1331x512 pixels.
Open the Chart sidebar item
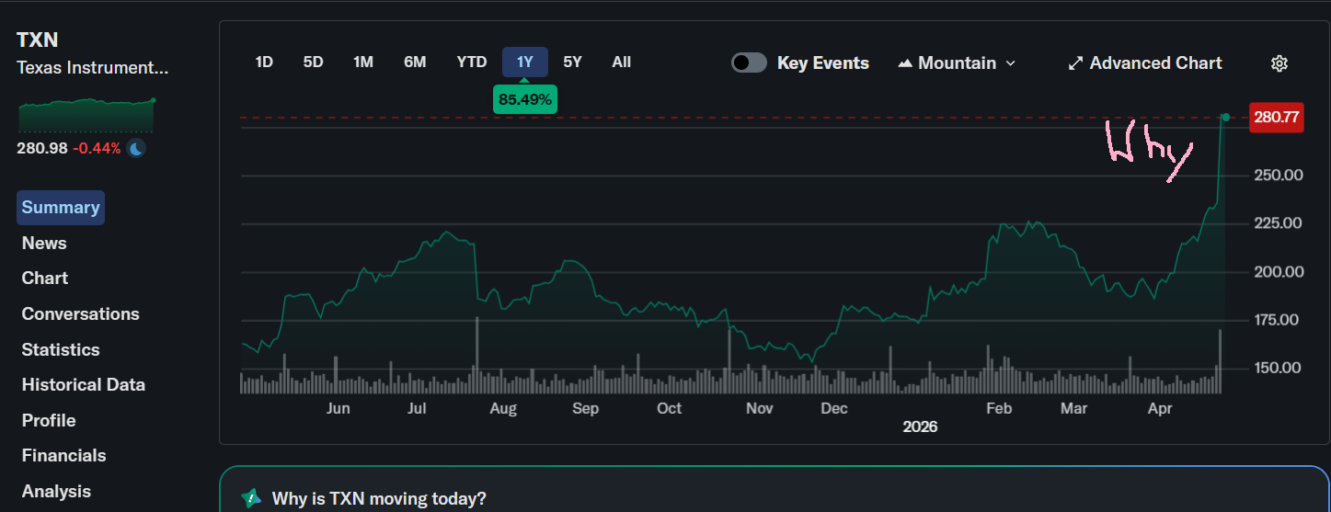[x=45, y=279]
